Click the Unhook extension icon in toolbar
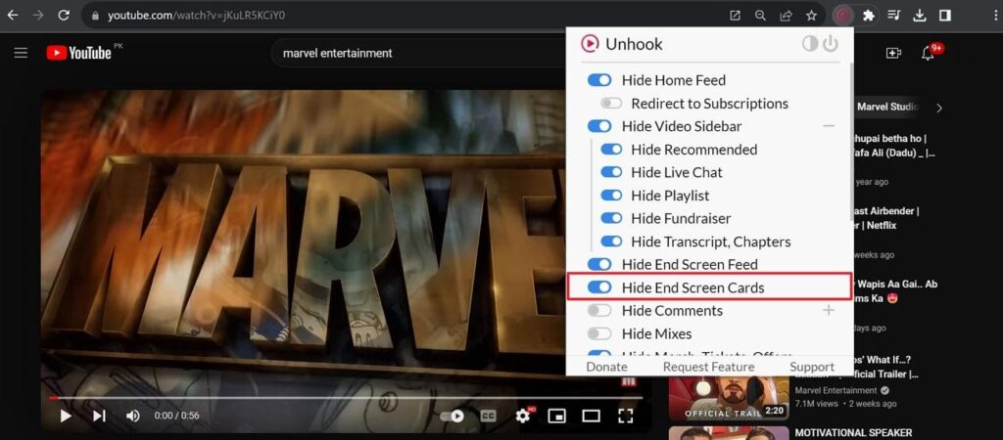This screenshot has width=1003, height=440. [843, 16]
